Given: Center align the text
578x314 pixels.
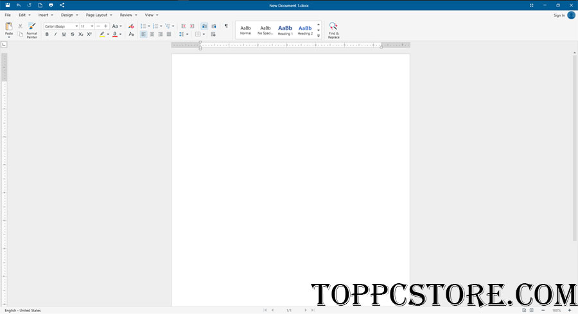Looking at the screenshot, I should (x=152, y=34).
